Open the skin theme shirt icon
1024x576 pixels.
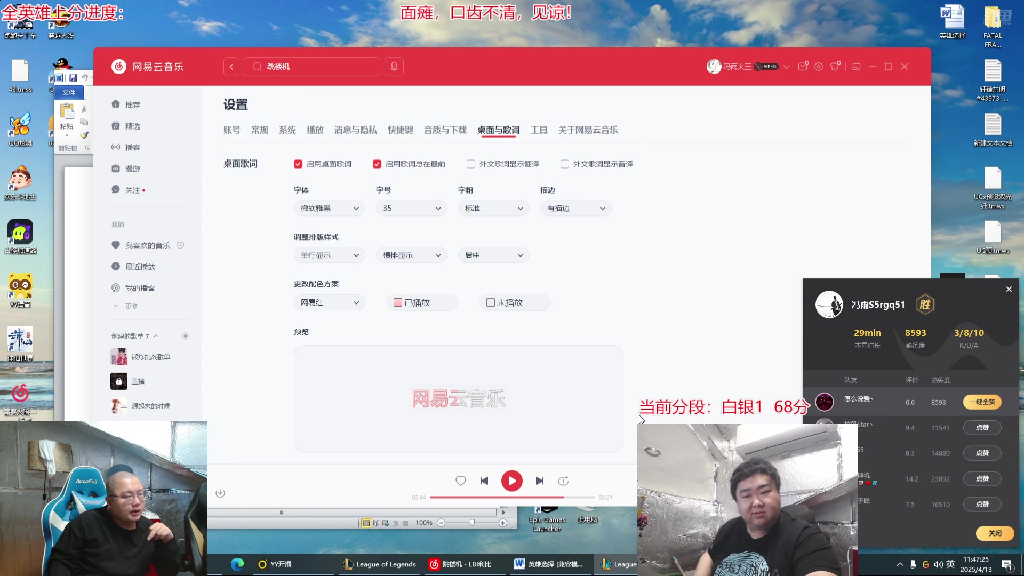pyautogui.click(x=836, y=66)
